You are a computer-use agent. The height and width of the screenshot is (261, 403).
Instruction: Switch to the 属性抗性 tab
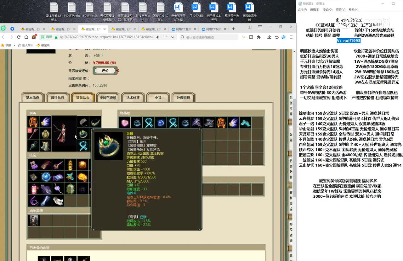pyautogui.click(x=58, y=98)
